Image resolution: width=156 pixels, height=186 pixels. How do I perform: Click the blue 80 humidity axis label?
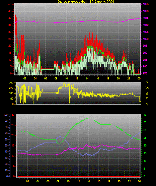pos(6,127)
